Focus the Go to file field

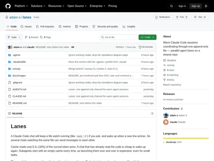(118, 37)
